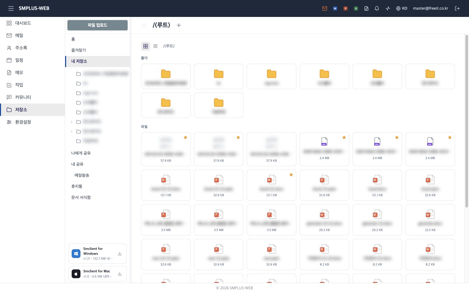Click the green Excel icon in the header

tap(356, 8)
